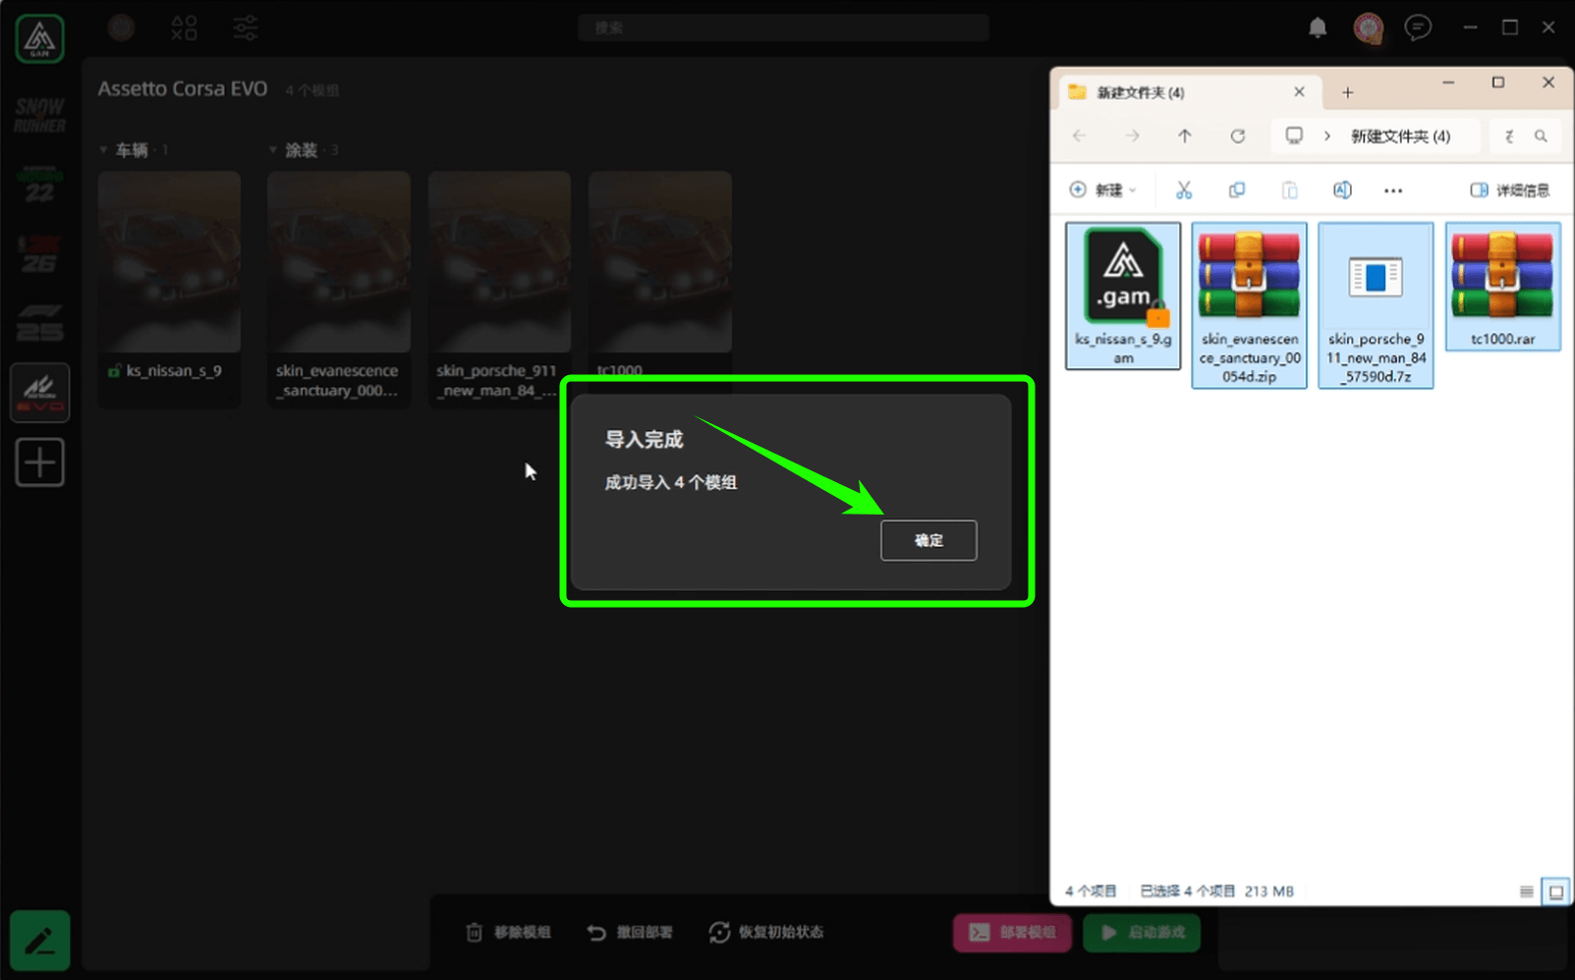Click the Explorer search magnifier icon
This screenshot has width=1575, height=980.
point(1541,136)
